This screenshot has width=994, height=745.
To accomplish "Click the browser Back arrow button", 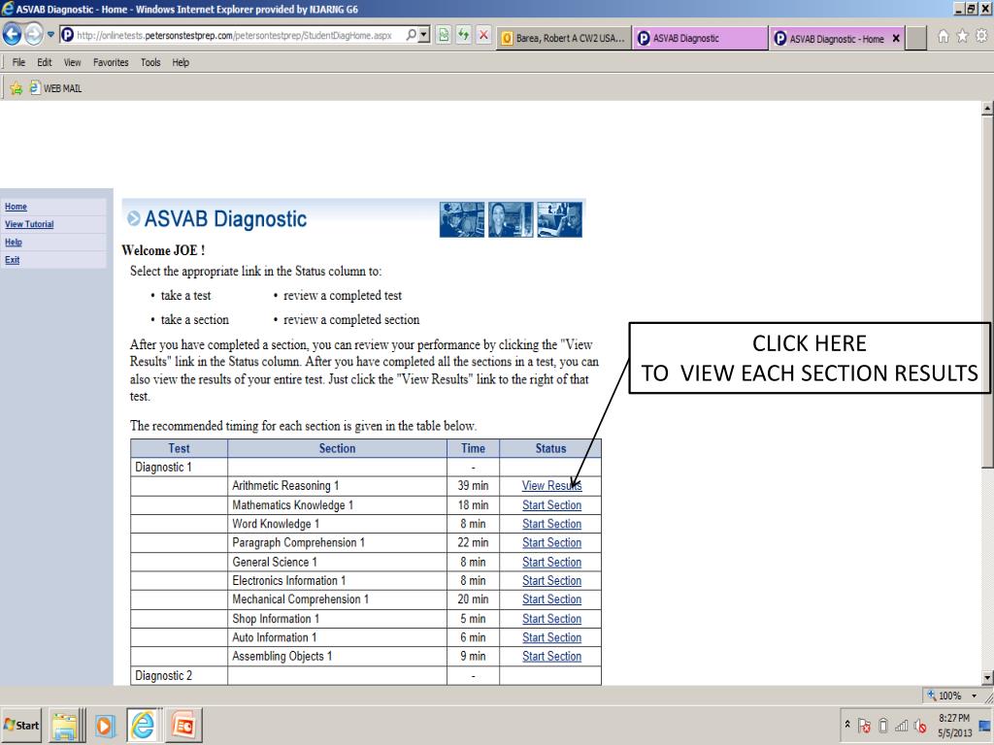I will (12, 34).
